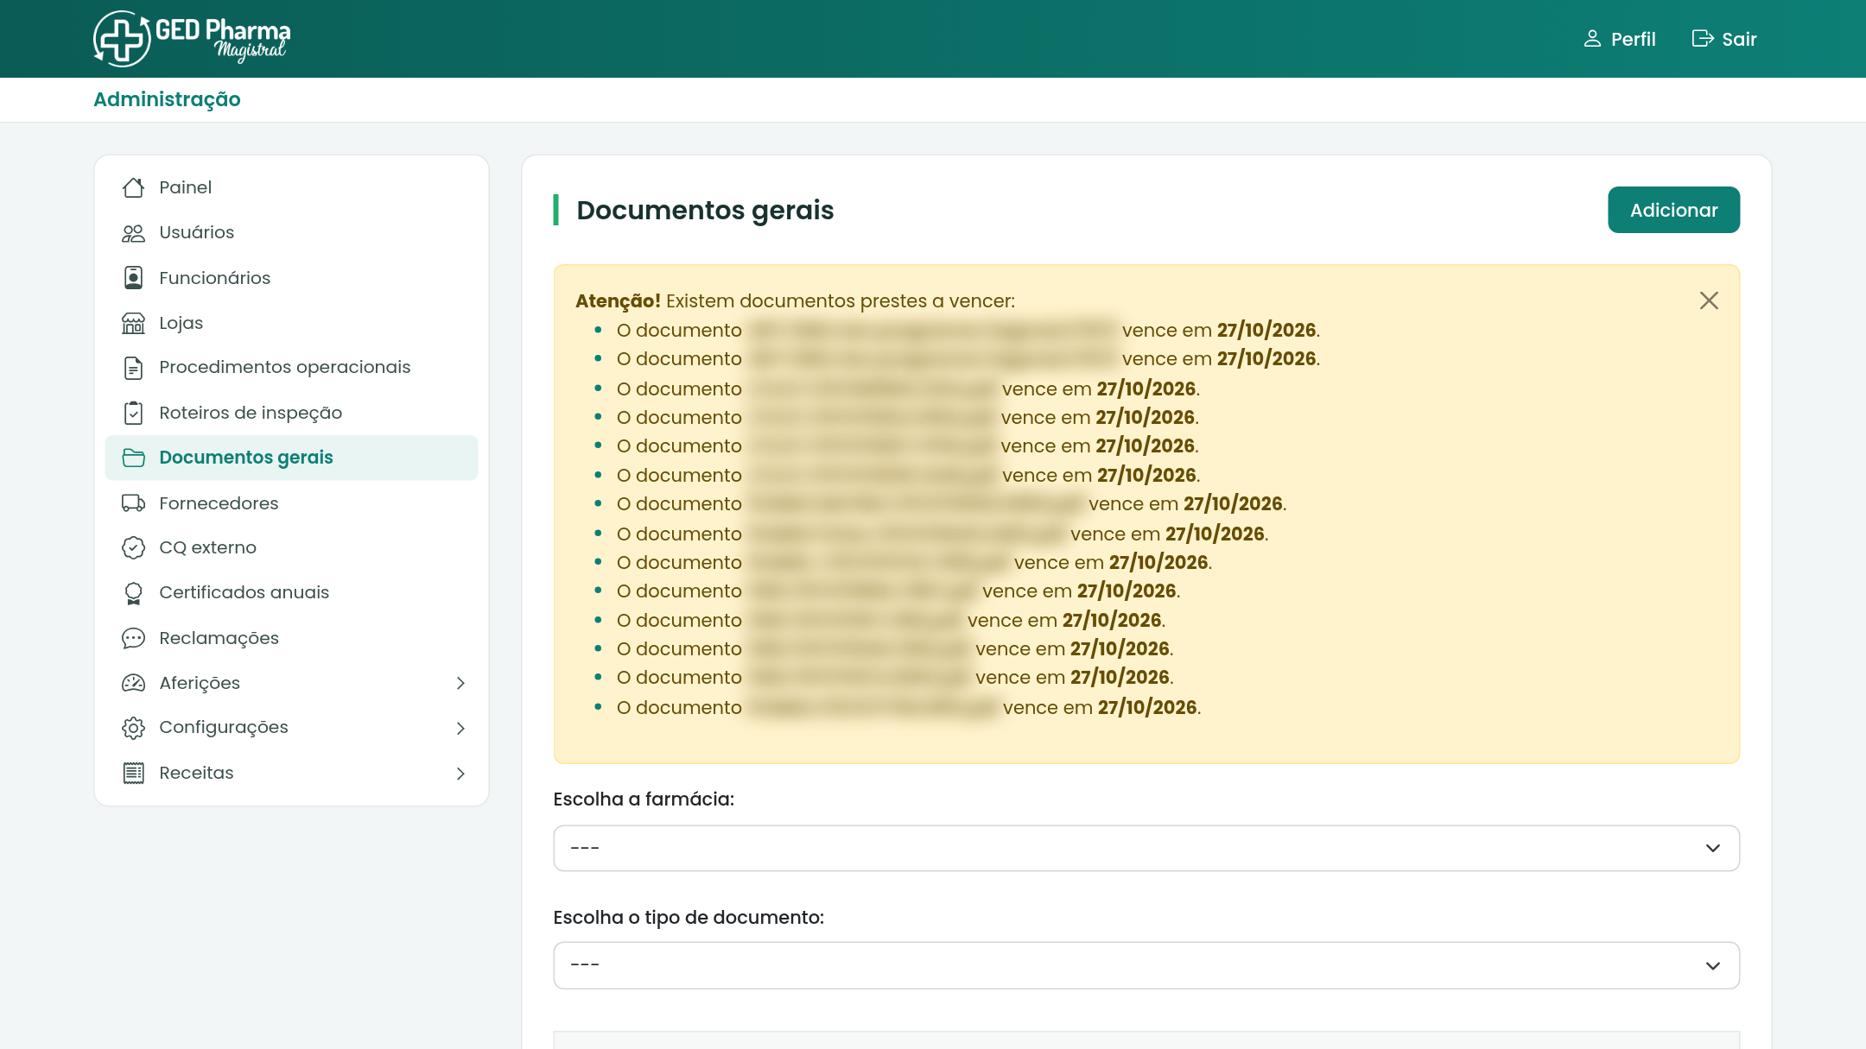Viewport: 1866px width, 1049px height.
Task: Click the Sair logout icon
Action: point(1702,39)
